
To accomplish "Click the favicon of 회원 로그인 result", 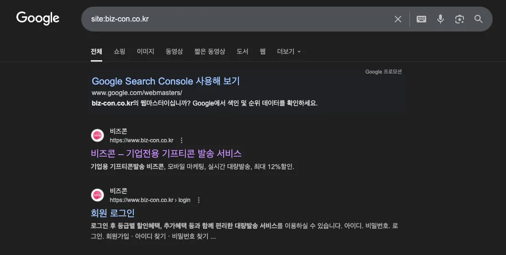I will tap(97, 195).
